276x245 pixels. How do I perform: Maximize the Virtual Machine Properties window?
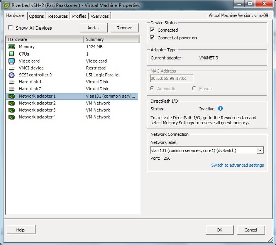coord(250,4)
